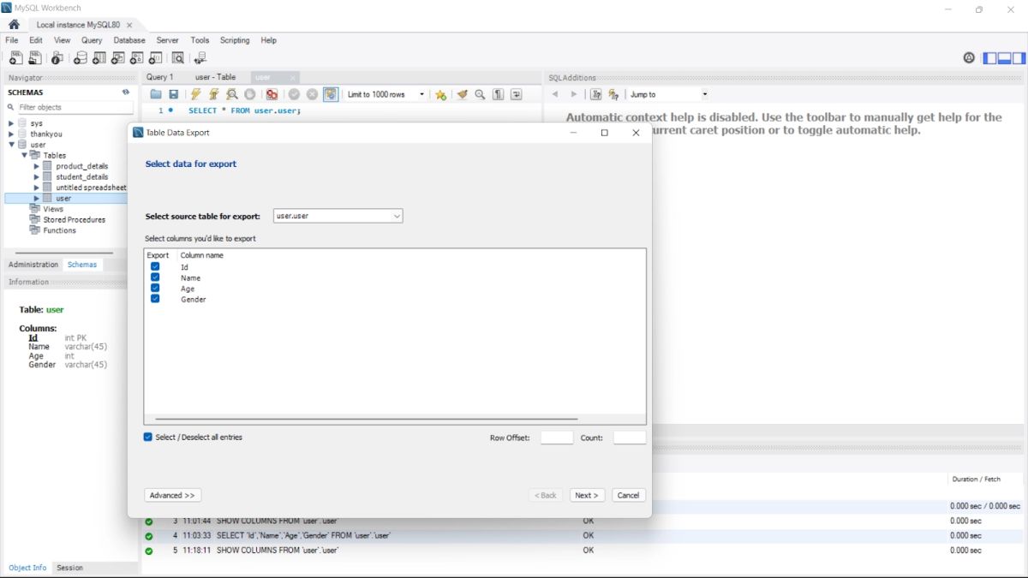Screen dimensions: 1028x578
Task: Click the create new table icon
Action: 99,58
